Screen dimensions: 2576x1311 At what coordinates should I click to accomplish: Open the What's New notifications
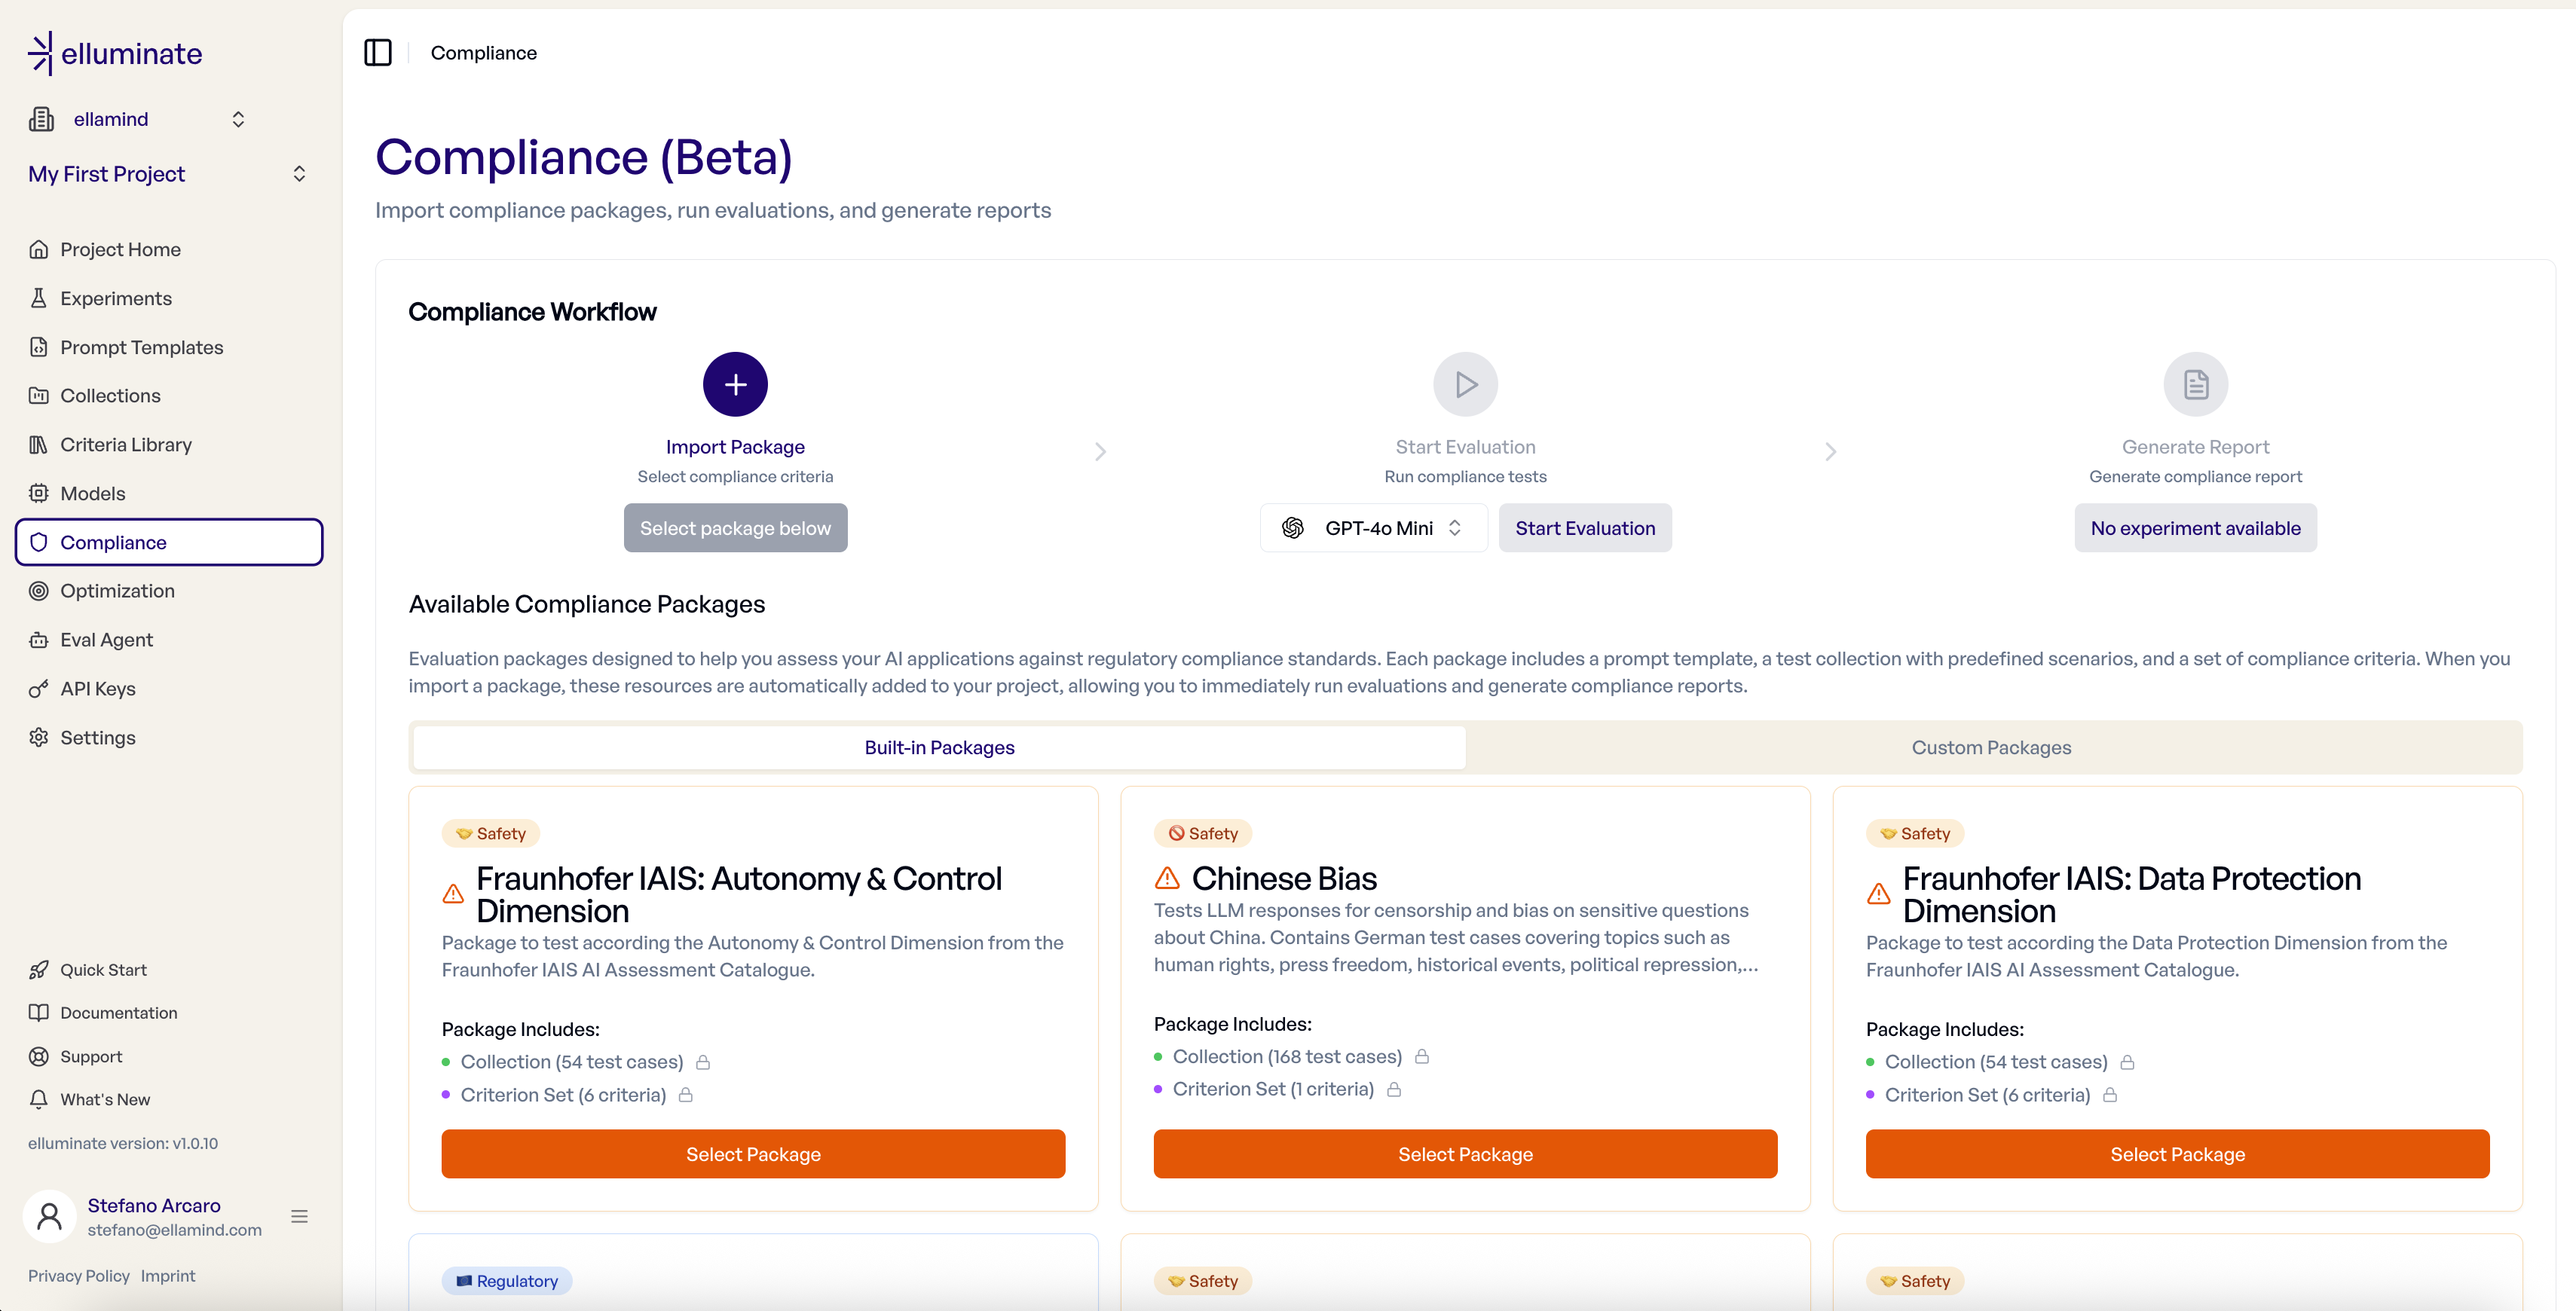[x=104, y=1098]
